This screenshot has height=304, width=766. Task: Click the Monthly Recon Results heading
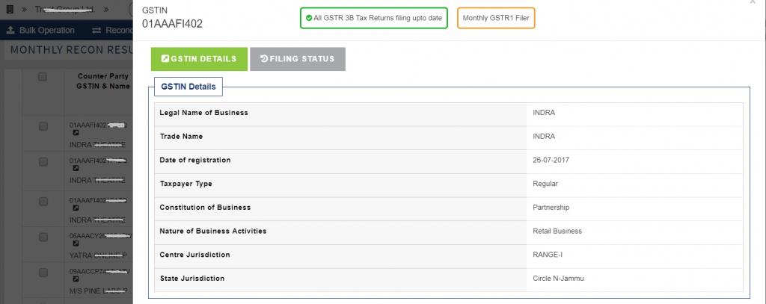pos(71,50)
